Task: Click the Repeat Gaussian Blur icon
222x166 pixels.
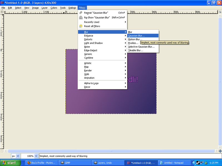Action: click(x=81, y=13)
